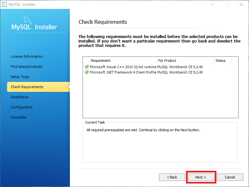Click the green check for .NET Framework 4
The width and height of the screenshot is (249, 187).
(87, 72)
